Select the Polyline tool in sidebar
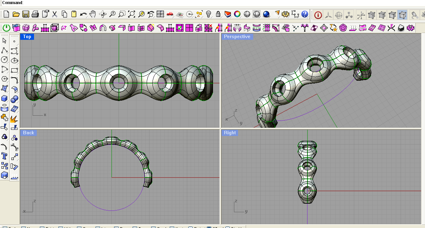Image resolution: width=425 pixels, height=228 pixels. (x=4, y=50)
